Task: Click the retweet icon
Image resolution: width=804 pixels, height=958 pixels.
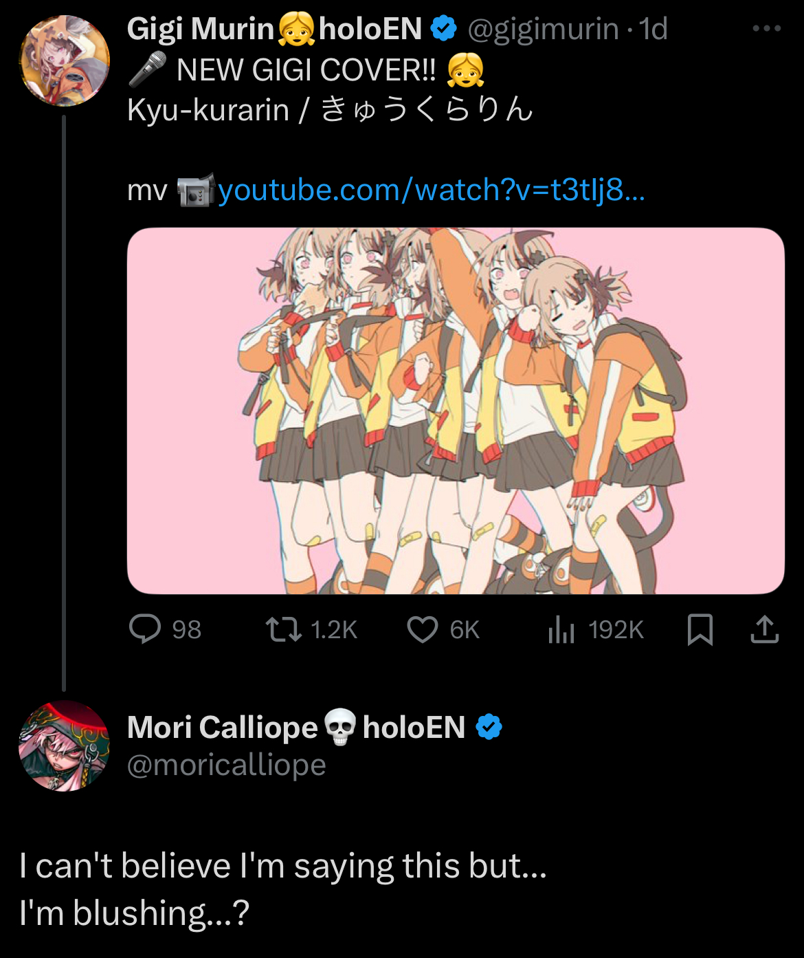Action: pyautogui.click(x=284, y=629)
